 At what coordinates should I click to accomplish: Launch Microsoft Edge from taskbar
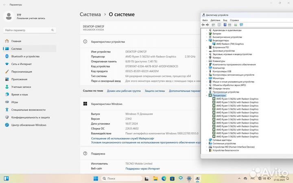pos(164,179)
